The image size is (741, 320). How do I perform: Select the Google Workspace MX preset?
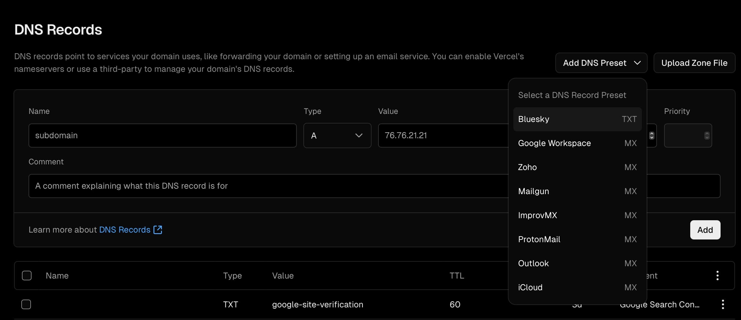coord(577,143)
